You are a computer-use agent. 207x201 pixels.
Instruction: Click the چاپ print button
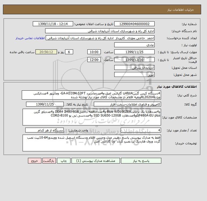point(64,161)
